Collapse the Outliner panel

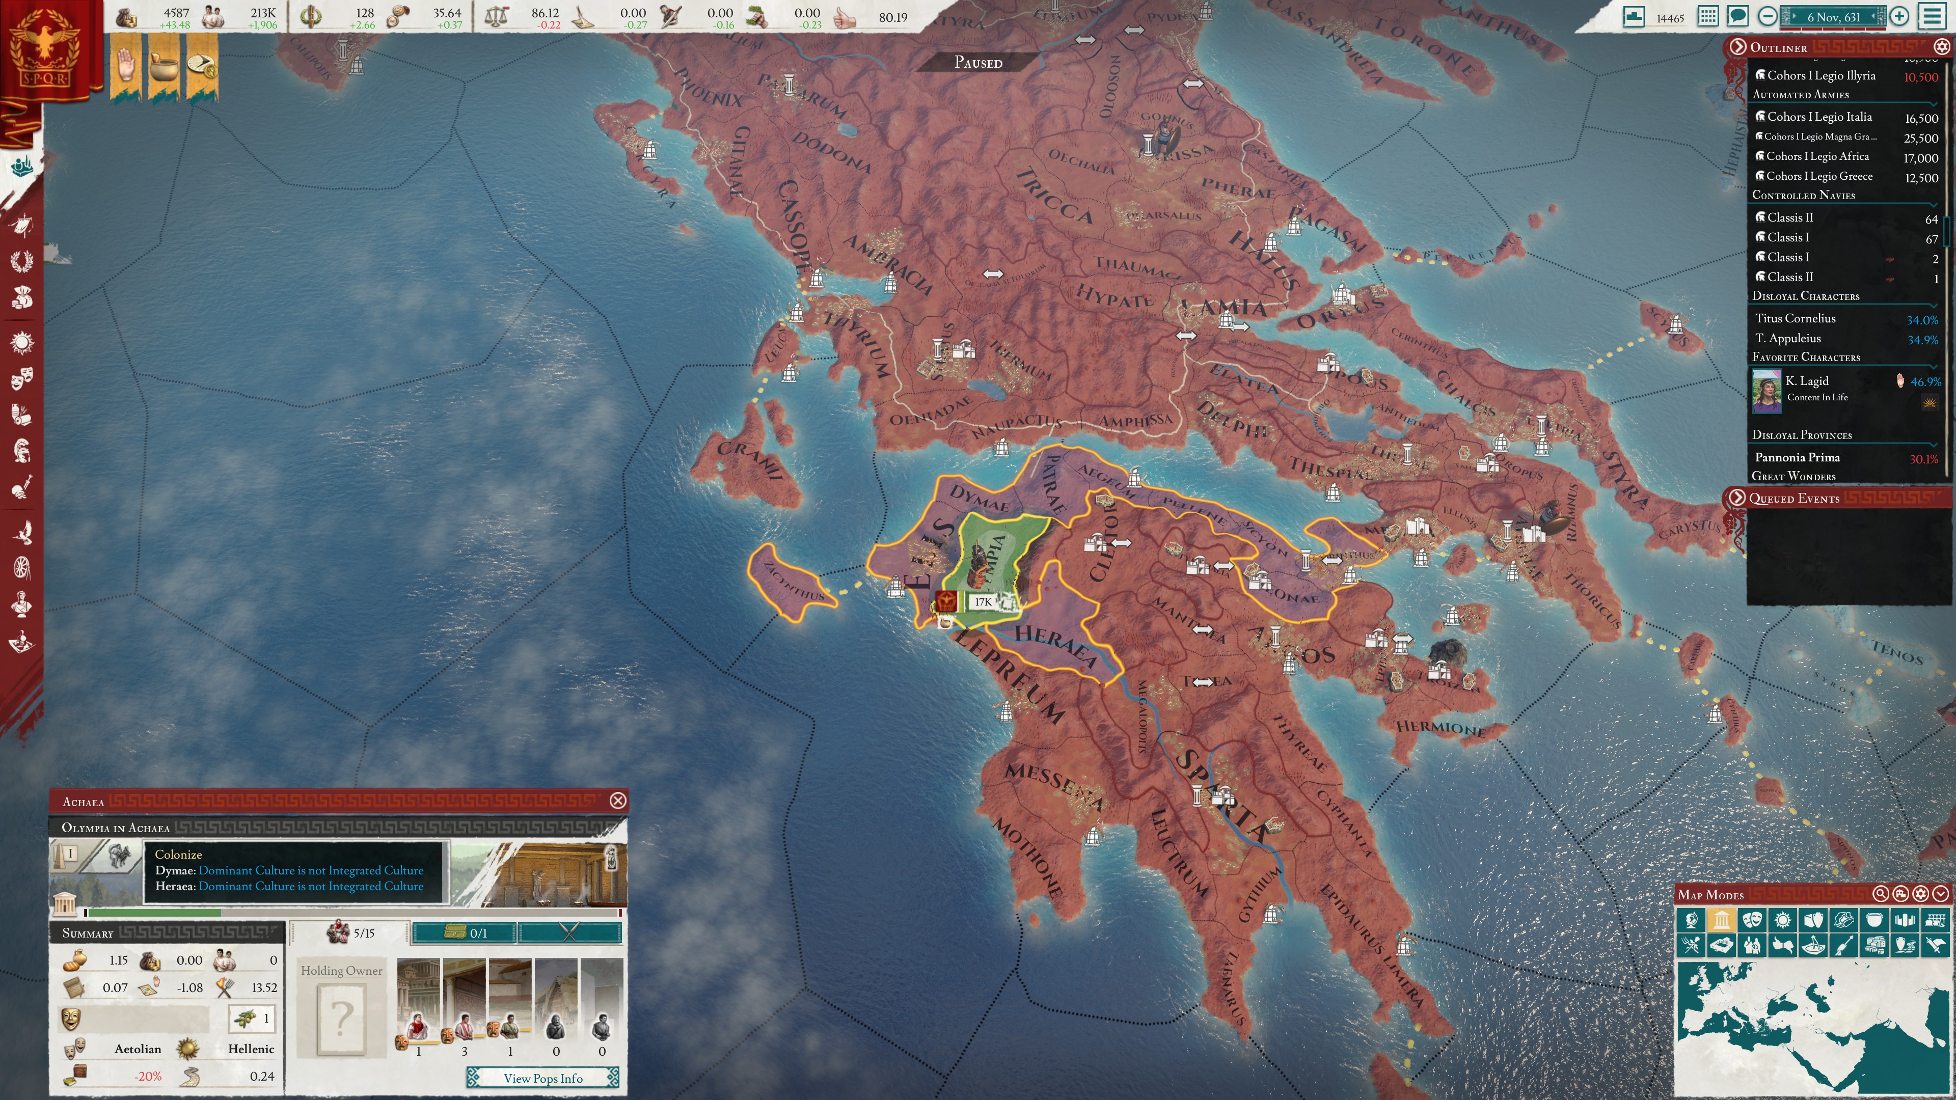(x=1737, y=47)
